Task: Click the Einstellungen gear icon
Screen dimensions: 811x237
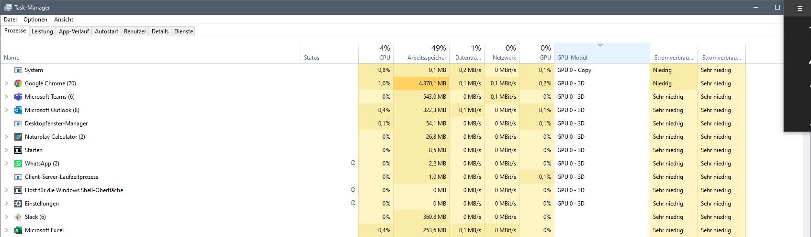Action: tap(18, 204)
